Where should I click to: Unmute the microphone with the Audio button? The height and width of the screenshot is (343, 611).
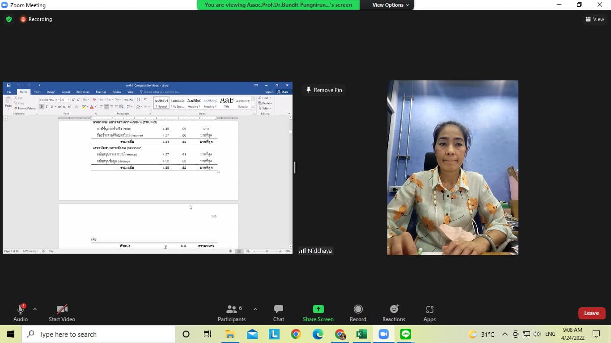21,313
